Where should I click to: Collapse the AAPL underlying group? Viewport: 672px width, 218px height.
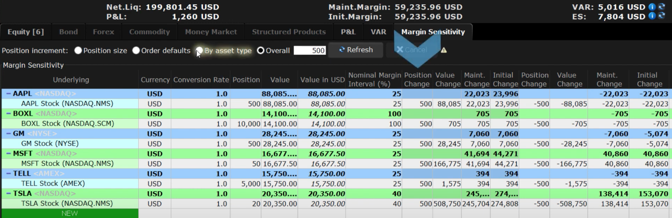(x=8, y=94)
